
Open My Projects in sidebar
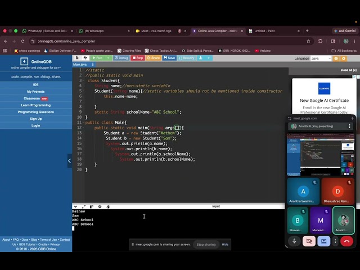(36, 92)
